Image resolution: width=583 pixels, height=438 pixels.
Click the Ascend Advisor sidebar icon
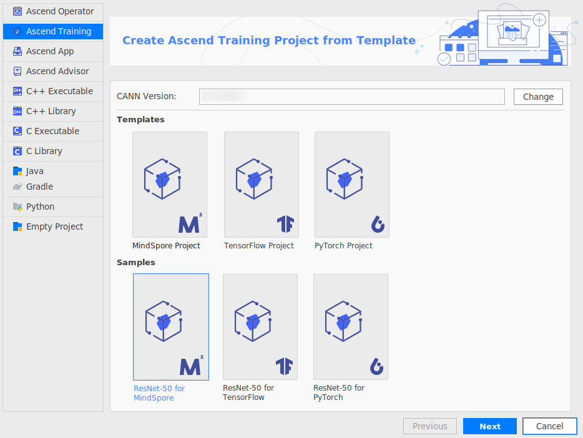coord(17,71)
